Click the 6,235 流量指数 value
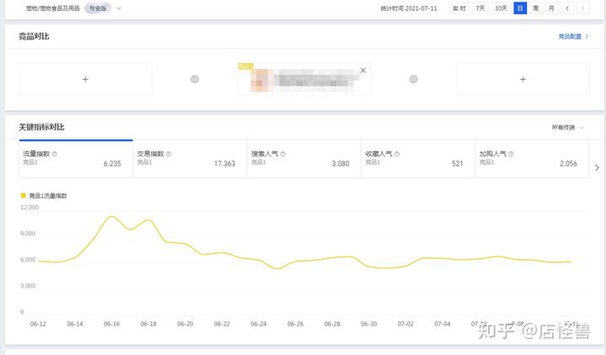This screenshot has height=355, width=606. coord(112,163)
